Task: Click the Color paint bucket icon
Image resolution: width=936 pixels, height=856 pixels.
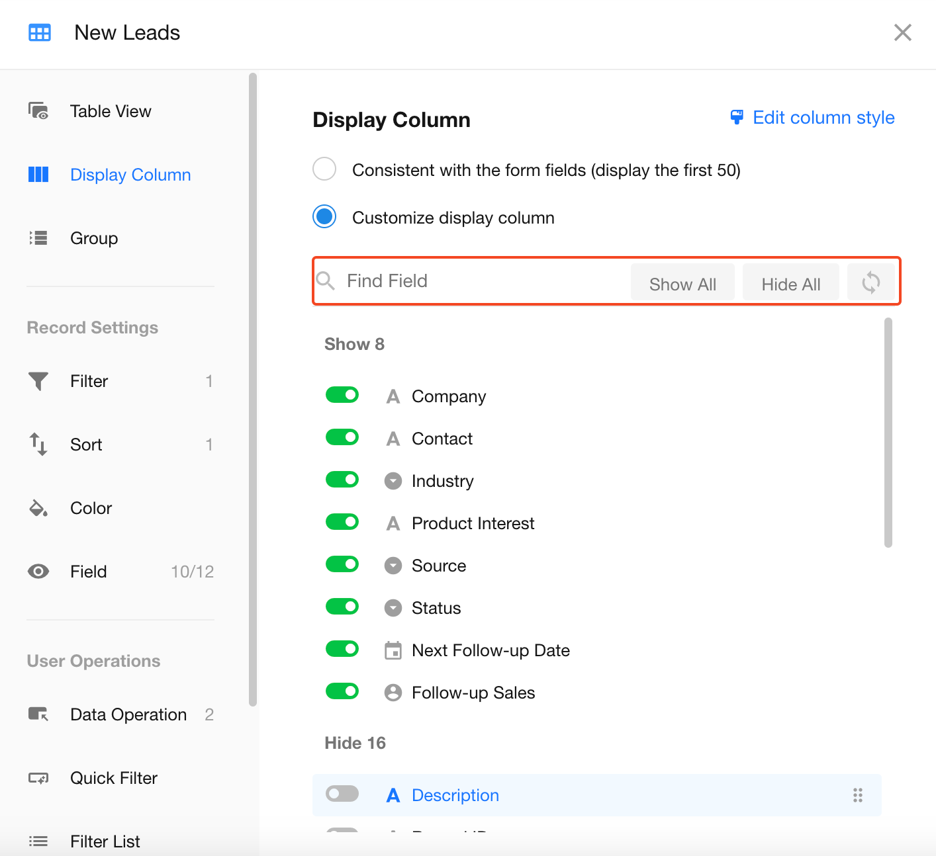Action: [x=38, y=508]
